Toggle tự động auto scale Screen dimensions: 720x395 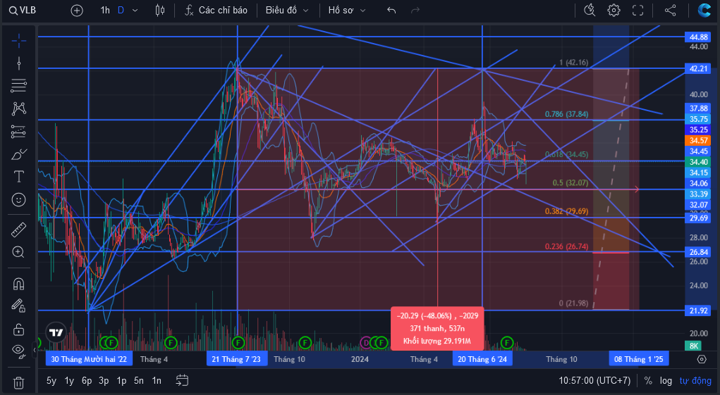695,381
